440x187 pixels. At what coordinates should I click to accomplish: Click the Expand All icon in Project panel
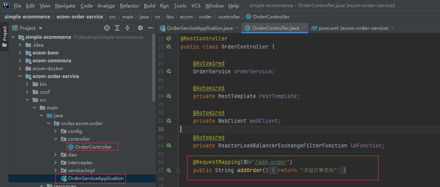(x=117, y=28)
